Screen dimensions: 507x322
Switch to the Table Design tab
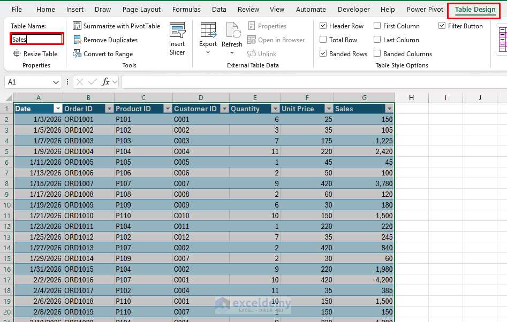tap(475, 10)
